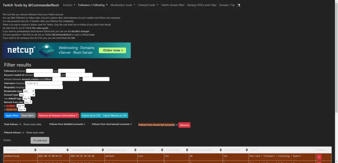Show more stats next to Filtered follows

[x=35, y=132]
